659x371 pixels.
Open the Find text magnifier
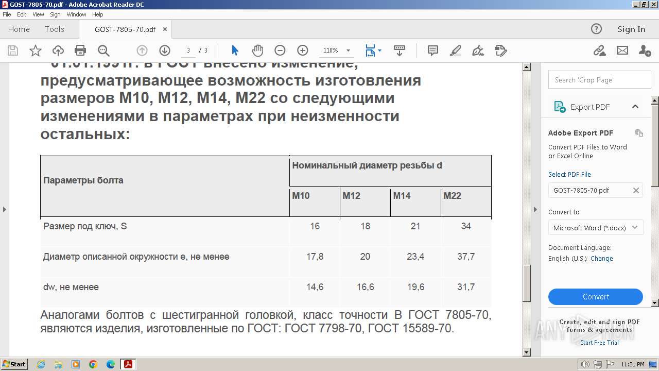click(103, 50)
